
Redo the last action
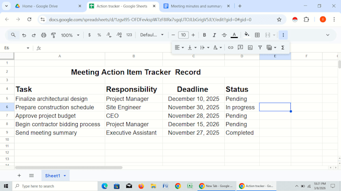(x=34, y=35)
